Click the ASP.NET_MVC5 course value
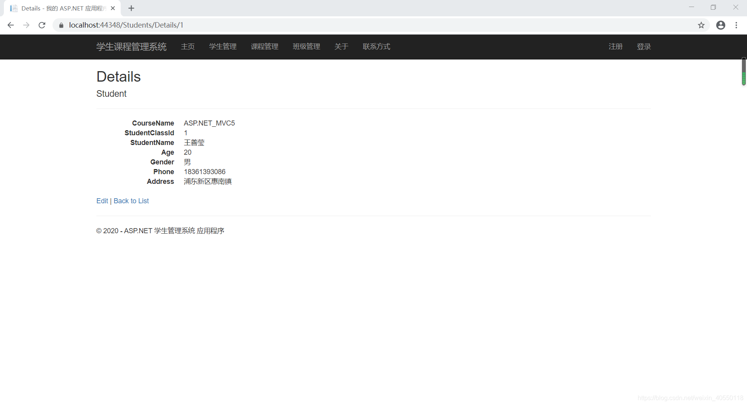Screen dimensions: 747x405 (x=209, y=123)
